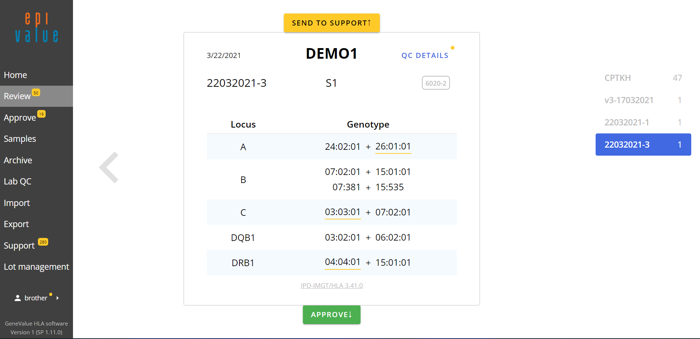Open the QC Details link
This screenshot has width=700, height=339.
pyautogui.click(x=425, y=55)
